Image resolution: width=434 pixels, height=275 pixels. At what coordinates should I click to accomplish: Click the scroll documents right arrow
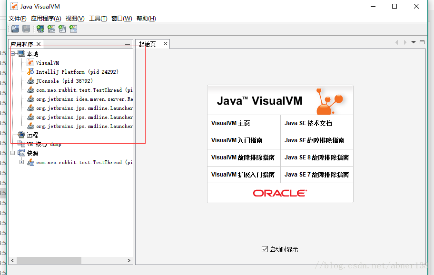tap(405, 42)
